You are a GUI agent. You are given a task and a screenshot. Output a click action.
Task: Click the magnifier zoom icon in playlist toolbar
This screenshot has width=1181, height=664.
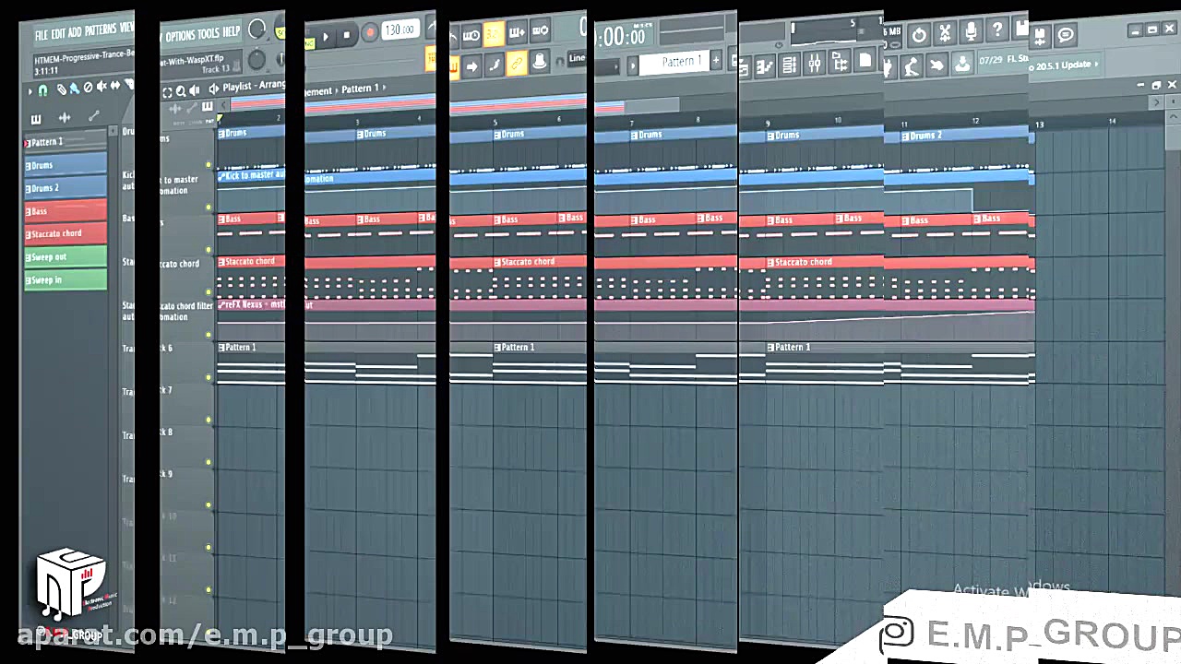click(181, 91)
